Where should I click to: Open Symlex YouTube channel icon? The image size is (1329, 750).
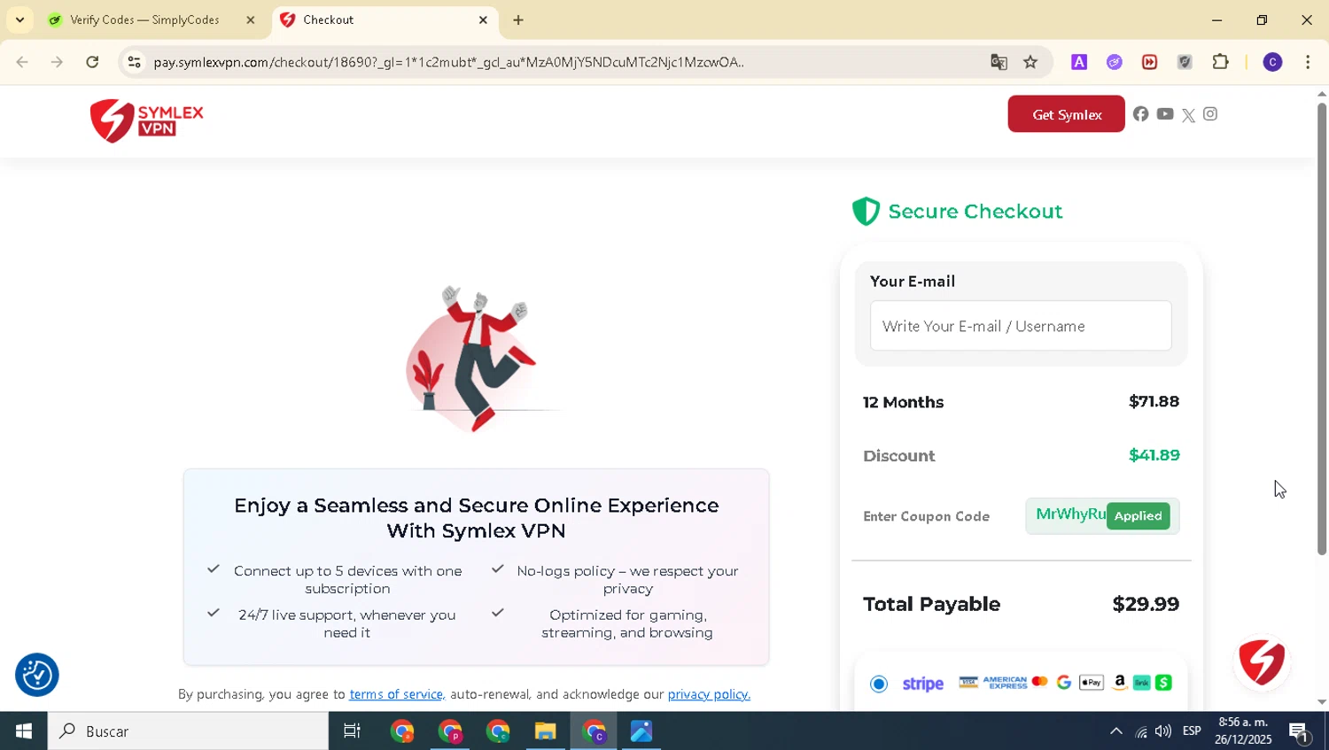point(1164,114)
